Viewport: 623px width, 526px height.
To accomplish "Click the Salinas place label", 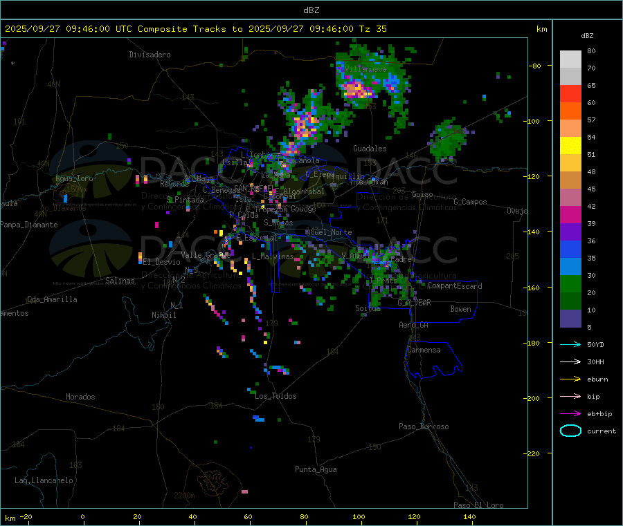I will coord(120,281).
